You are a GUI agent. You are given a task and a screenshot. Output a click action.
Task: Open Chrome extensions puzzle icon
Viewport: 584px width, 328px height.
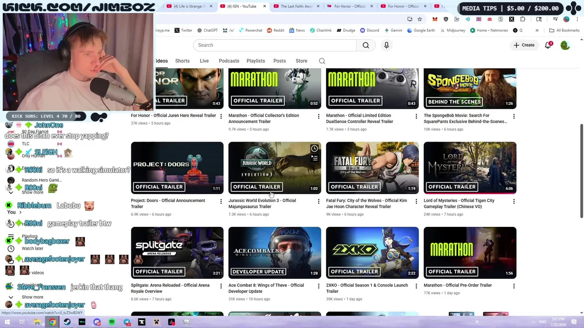coord(522,19)
